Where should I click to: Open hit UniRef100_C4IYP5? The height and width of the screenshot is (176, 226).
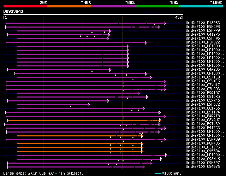[x=203, y=35]
